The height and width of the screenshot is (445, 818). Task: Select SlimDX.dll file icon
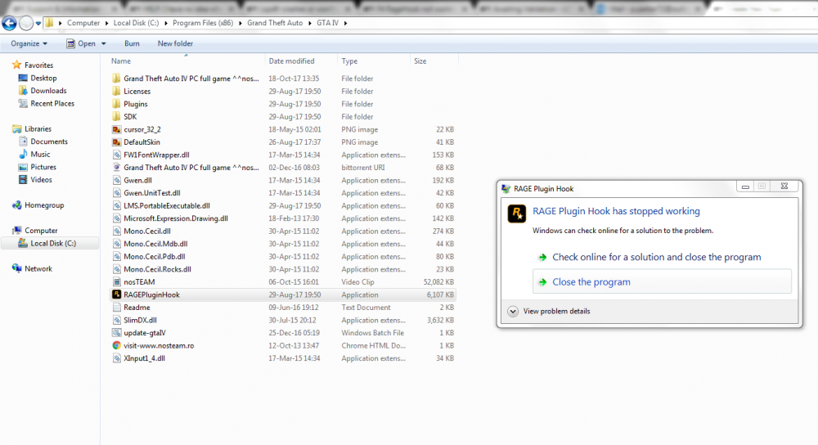[116, 320]
